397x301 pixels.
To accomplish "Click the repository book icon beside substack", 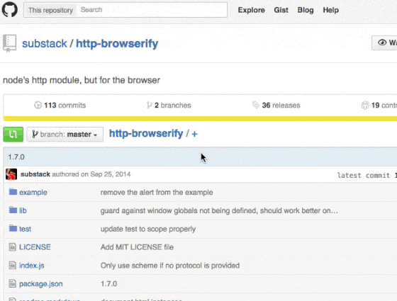I will [10, 43].
